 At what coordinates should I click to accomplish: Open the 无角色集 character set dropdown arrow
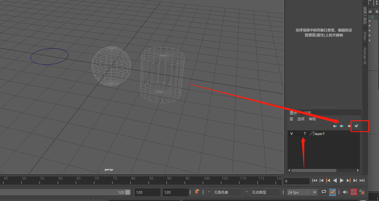coord(209,192)
